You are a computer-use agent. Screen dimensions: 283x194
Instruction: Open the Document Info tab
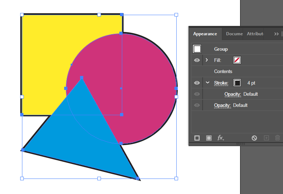tap(234, 34)
